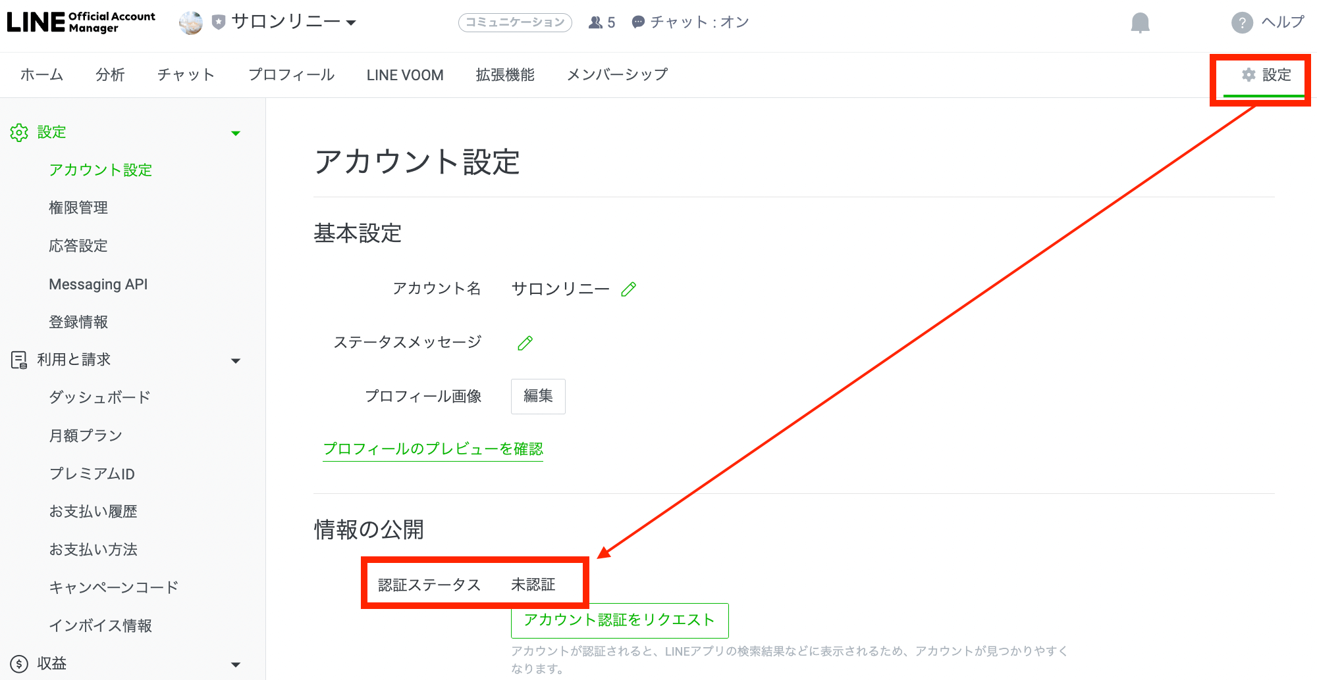Screen dimensions: 1317x680
Task: Edit account name with pencil icon
Action: coord(629,289)
